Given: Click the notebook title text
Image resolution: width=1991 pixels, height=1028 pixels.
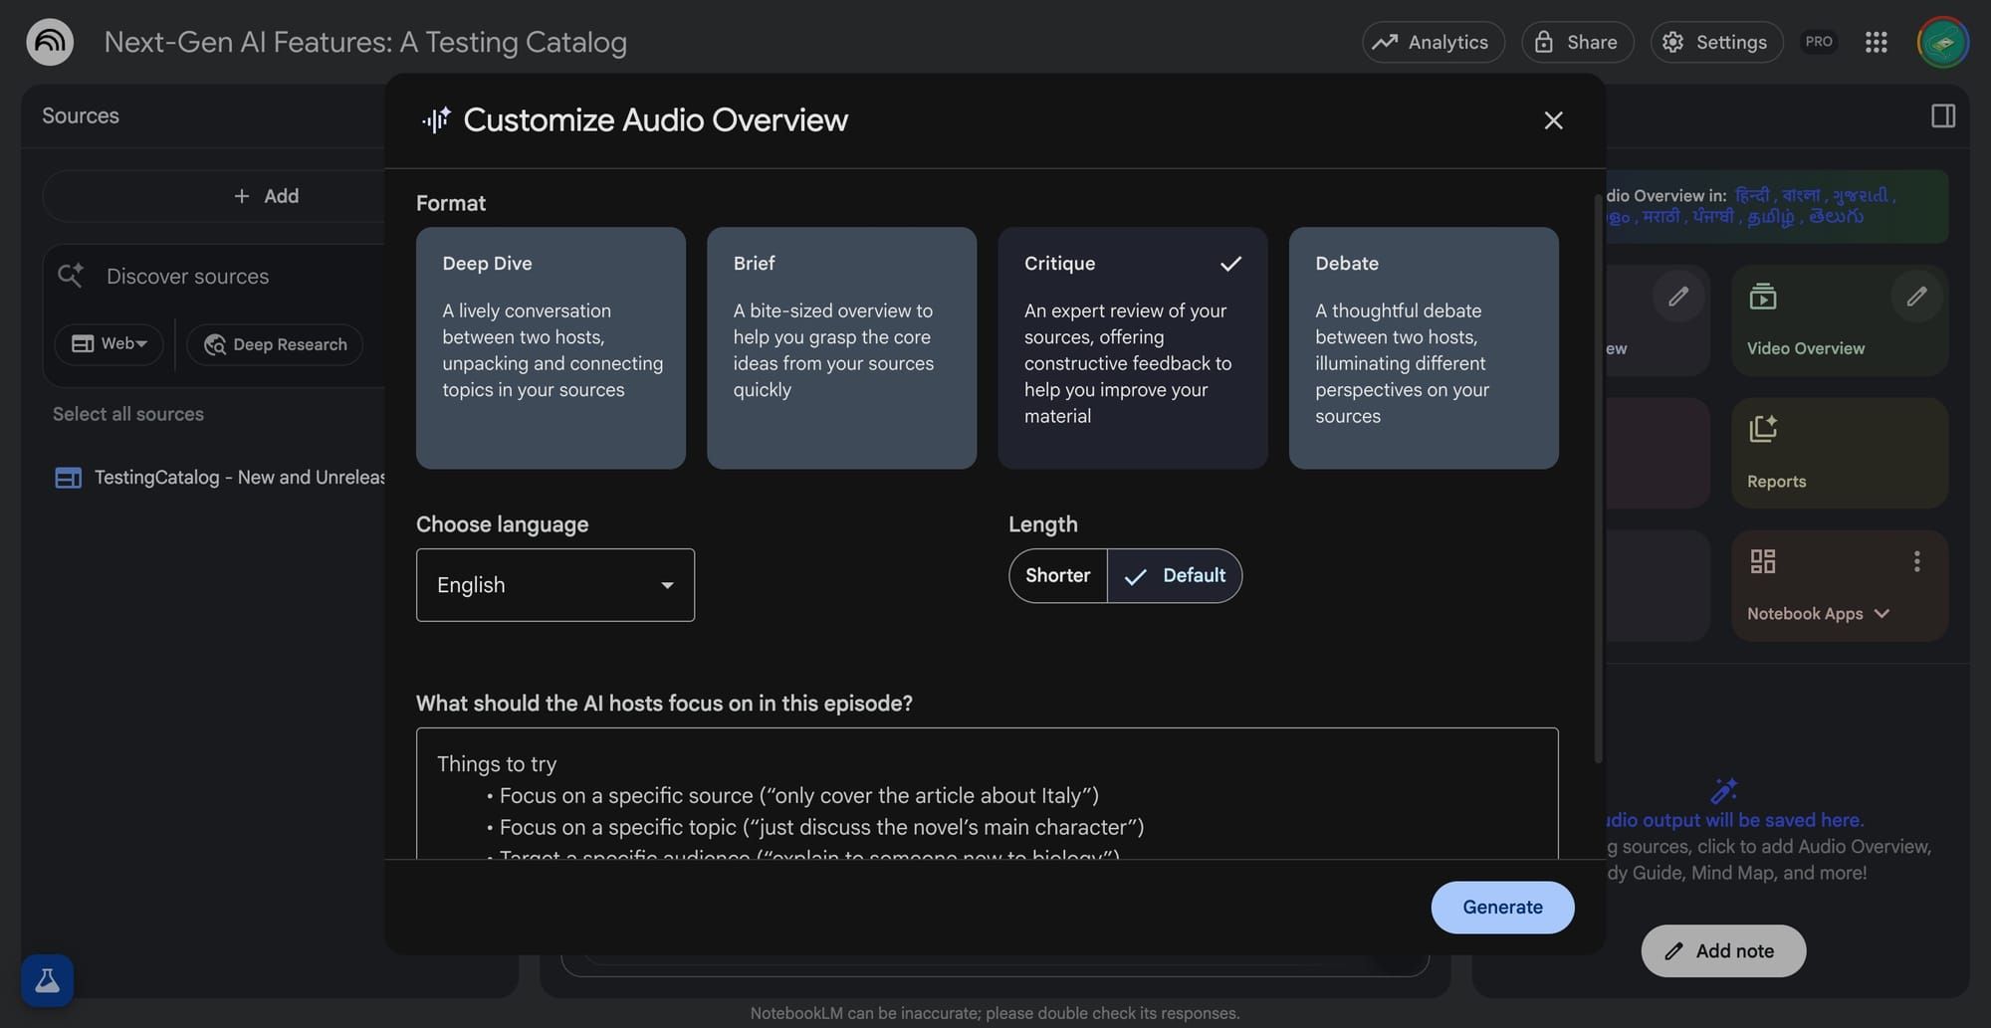Looking at the screenshot, I should [365, 42].
